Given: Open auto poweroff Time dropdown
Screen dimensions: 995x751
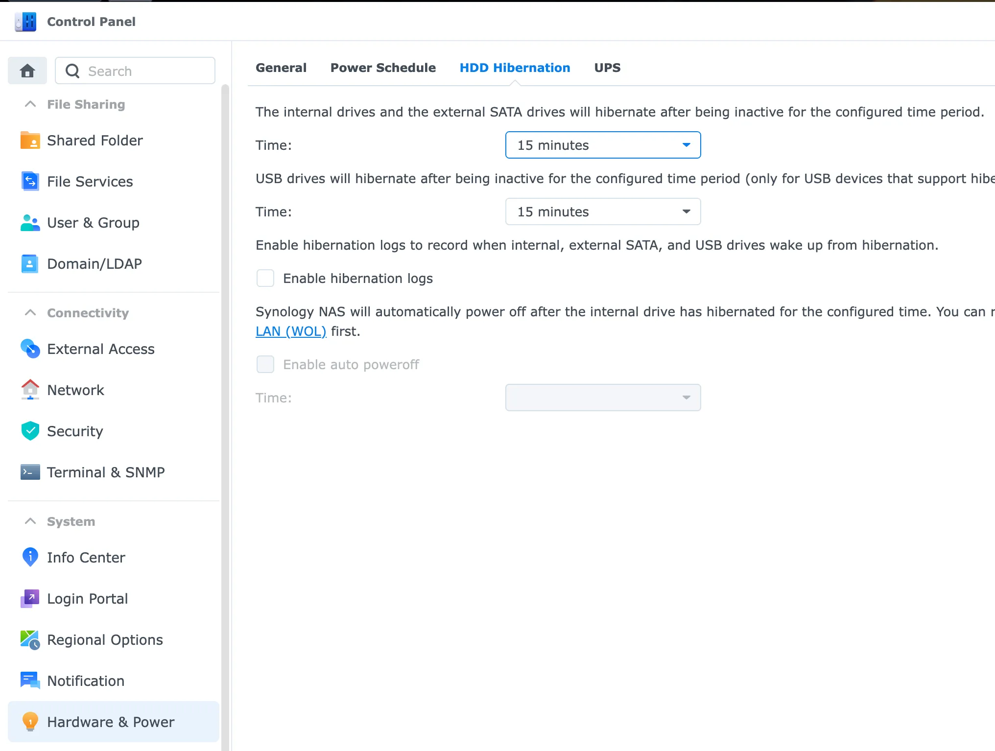Looking at the screenshot, I should click(603, 398).
